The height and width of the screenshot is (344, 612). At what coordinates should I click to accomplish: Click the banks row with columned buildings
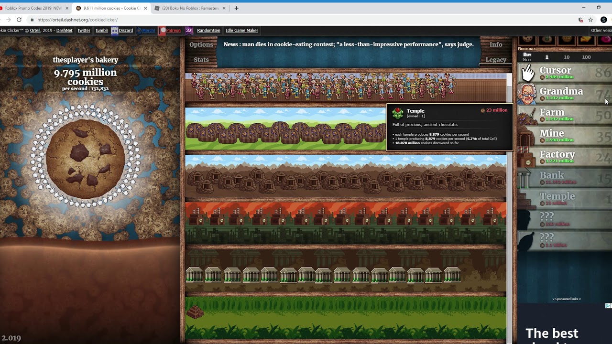[346, 270]
